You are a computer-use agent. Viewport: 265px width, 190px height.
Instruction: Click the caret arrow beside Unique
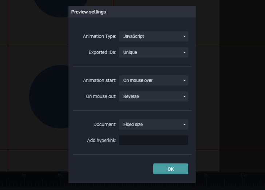(185, 52)
